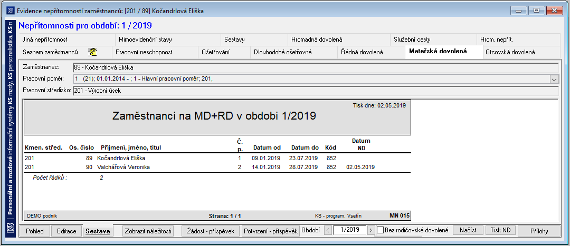Open the upper Sestavy tab
Image resolution: width=570 pixels, height=246 pixels.
pos(254,40)
